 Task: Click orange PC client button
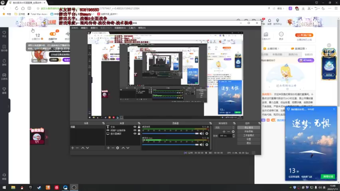[304, 35]
